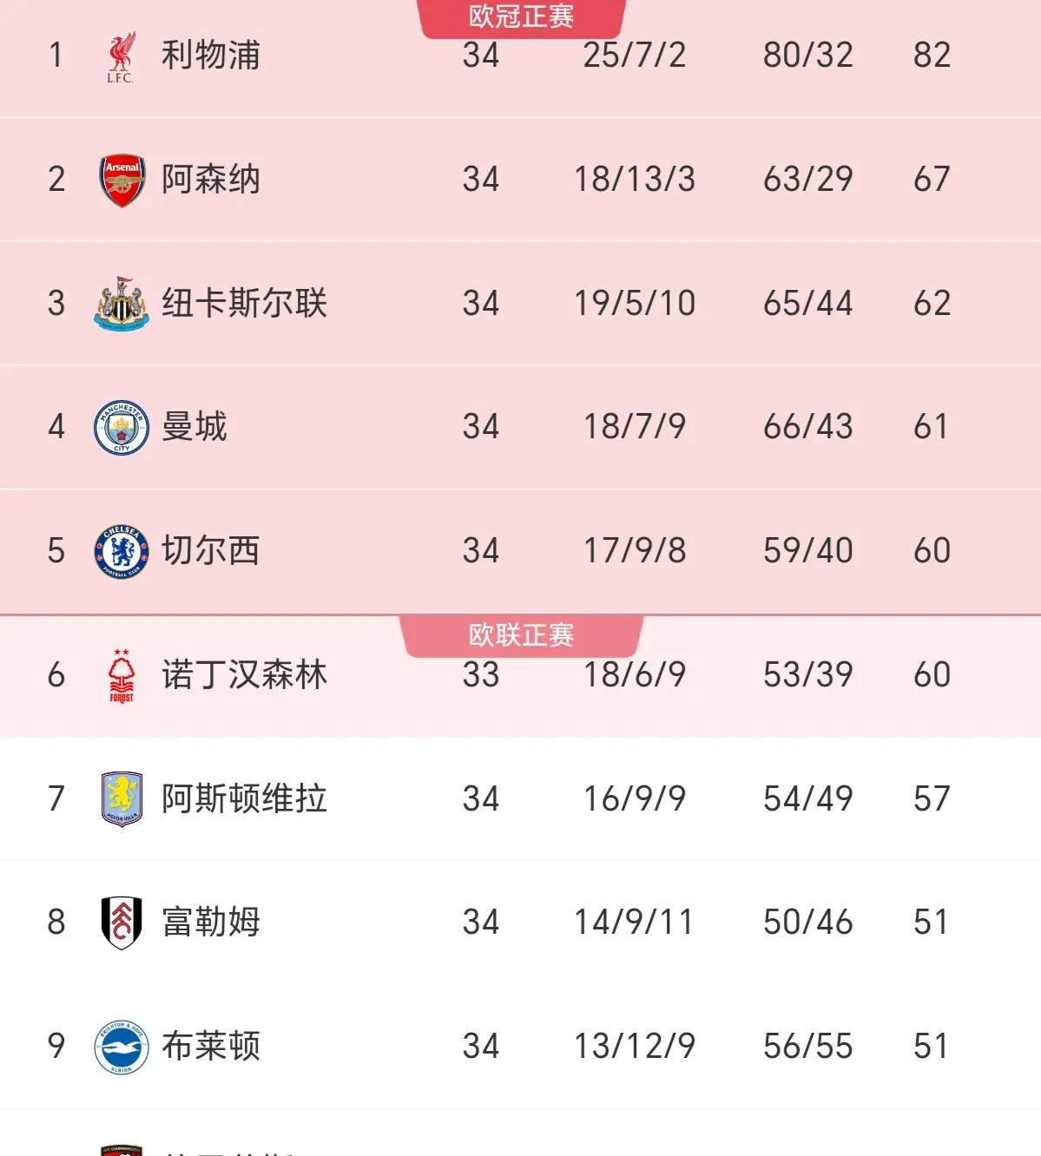Select the 欧冠正赛 zone label
The width and height of the screenshot is (1041, 1156).
click(x=521, y=16)
